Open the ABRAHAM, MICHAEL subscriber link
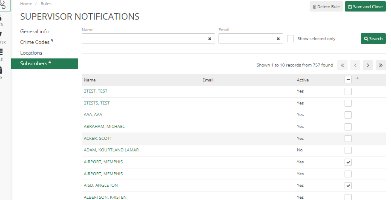 coord(104,127)
